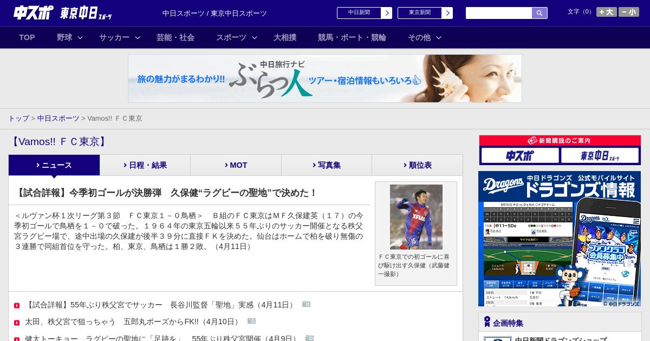Open article 55年ぶり秩父宮でサッカー
650x341 pixels.
coord(161,305)
